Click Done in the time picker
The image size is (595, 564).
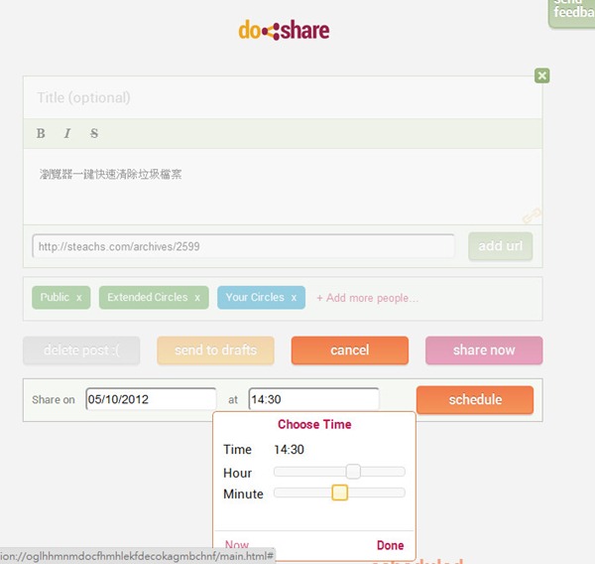pyautogui.click(x=390, y=545)
